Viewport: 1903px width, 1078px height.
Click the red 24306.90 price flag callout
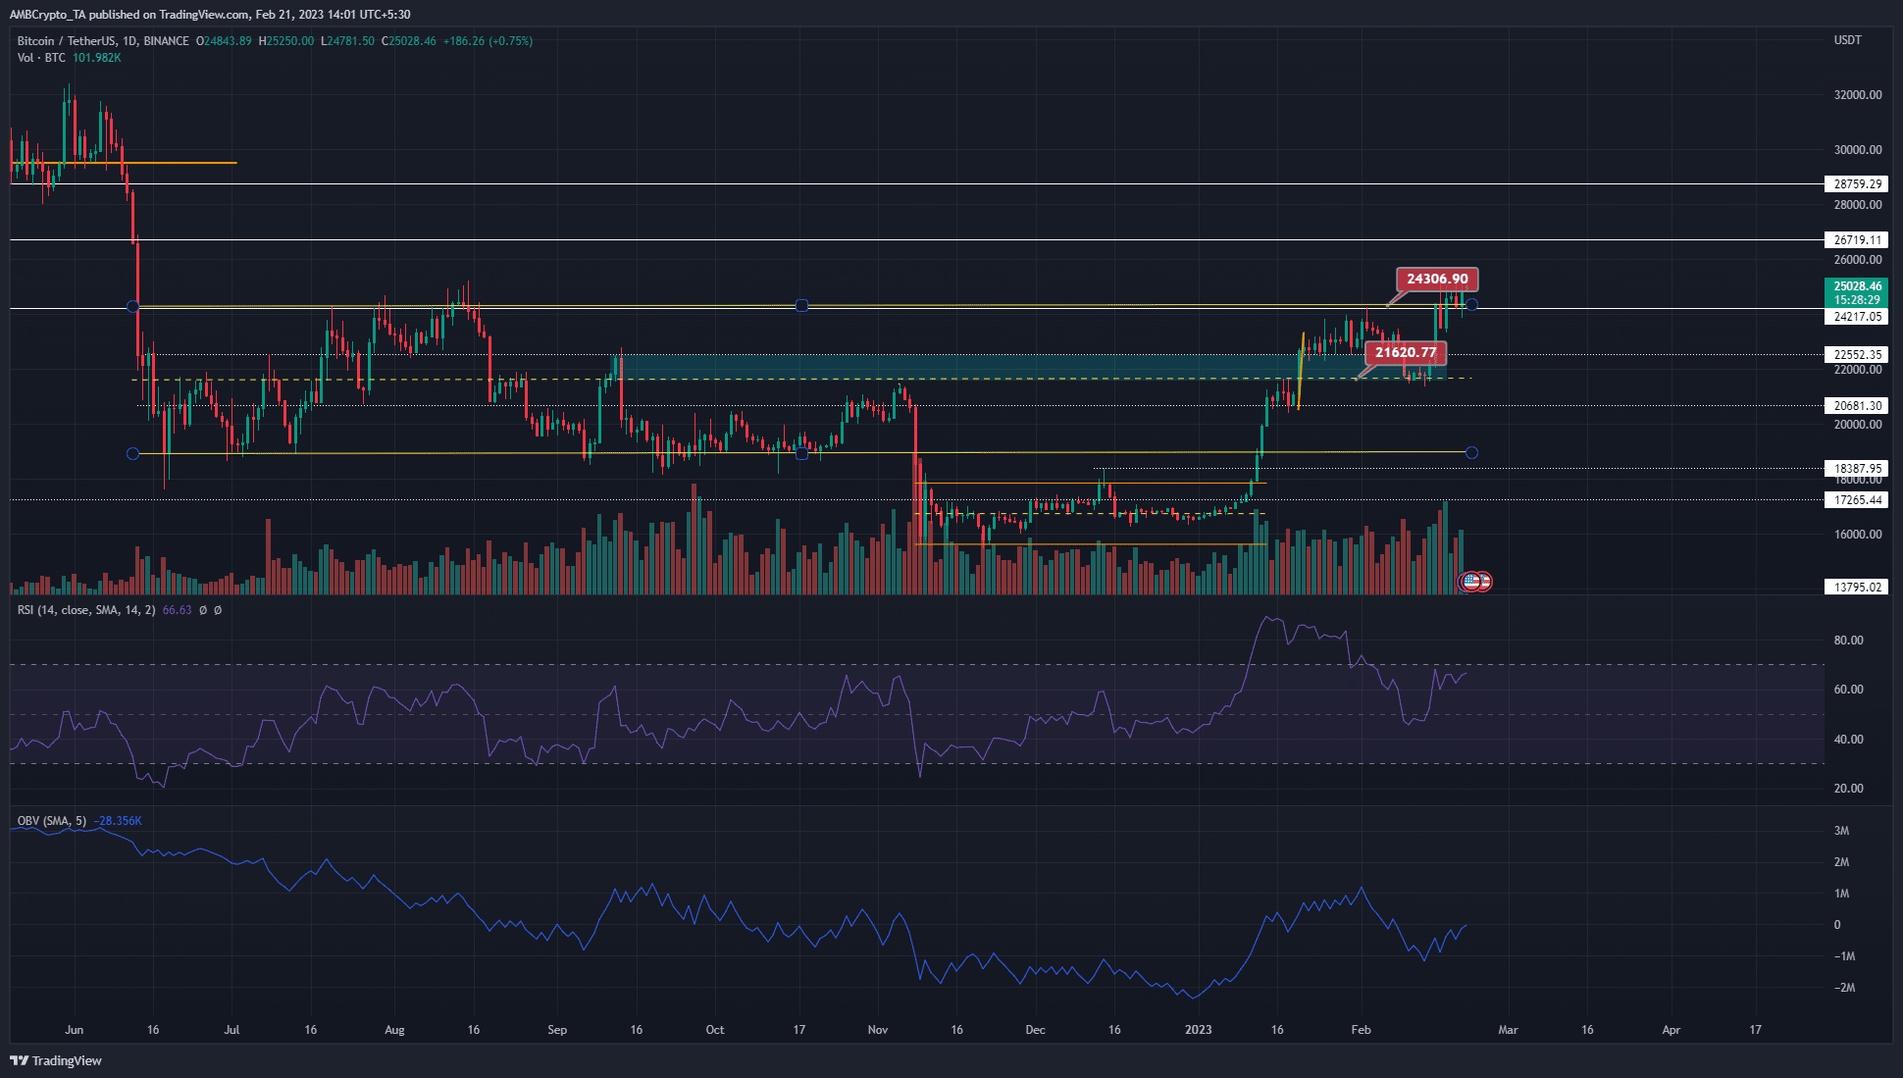click(1438, 280)
